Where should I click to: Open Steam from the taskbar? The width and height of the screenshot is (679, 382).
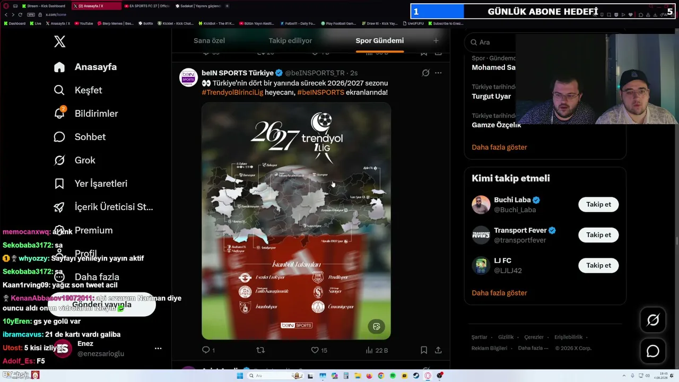tap(416, 376)
